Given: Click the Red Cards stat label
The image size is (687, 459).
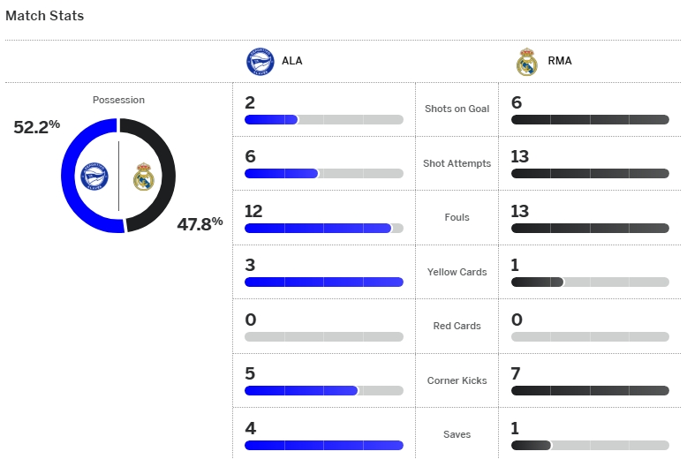Looking at the screenshot, I should tap(457, 326).
